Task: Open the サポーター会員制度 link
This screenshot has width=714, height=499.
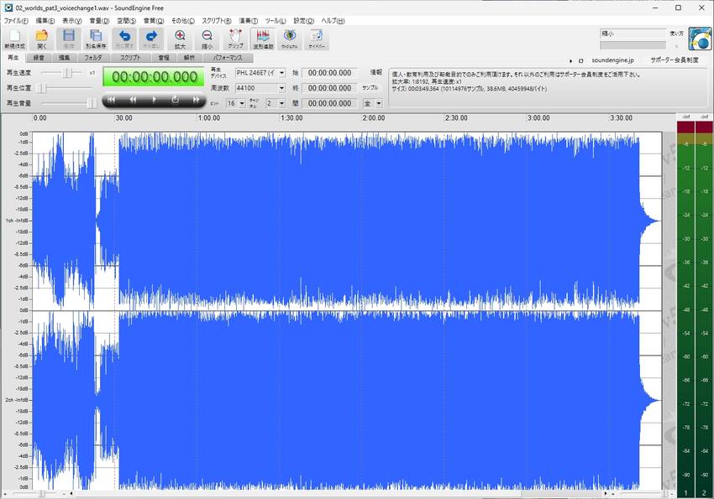Action: [x=675, y=60]
